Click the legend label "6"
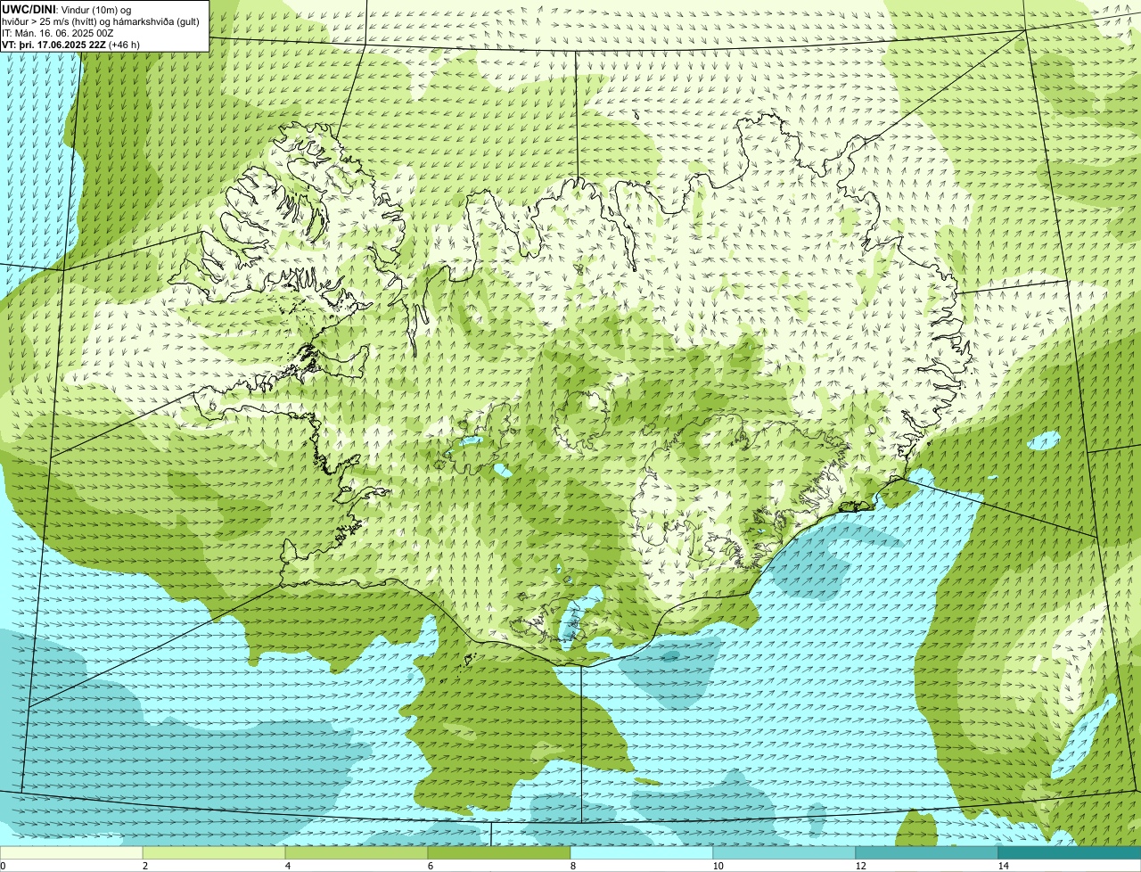Screen dimensions: 1141x872 point(430,866)
